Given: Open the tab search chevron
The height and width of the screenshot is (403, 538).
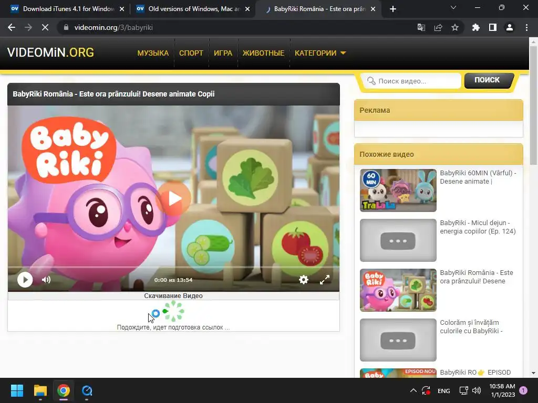Looking at the screenshot, I should (x=453, y=7).
